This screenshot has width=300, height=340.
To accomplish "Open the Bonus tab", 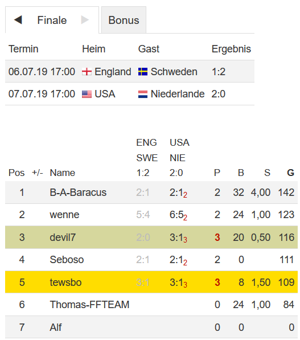I will click(x=124, y=20).
